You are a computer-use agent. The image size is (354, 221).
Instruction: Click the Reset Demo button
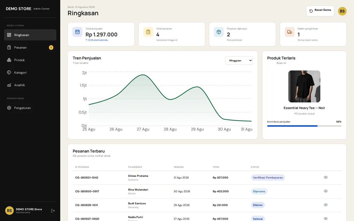(x=320, y=11)
